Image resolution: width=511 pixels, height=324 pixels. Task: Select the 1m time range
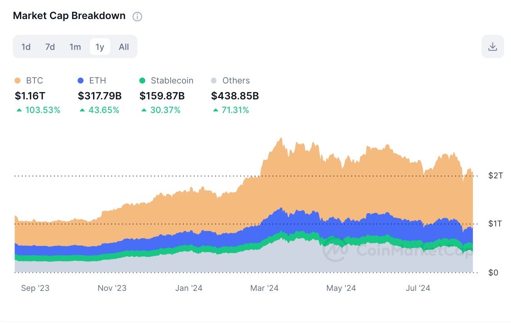[75, 47]
